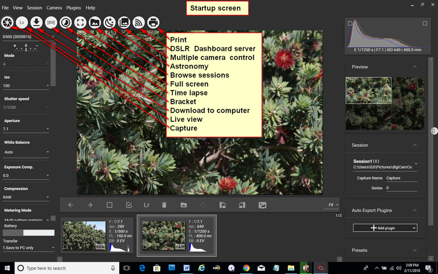The width and height of the screenshot is (438, 274).
Task: Open the Print tool
Action: click(x=153, y=22)
